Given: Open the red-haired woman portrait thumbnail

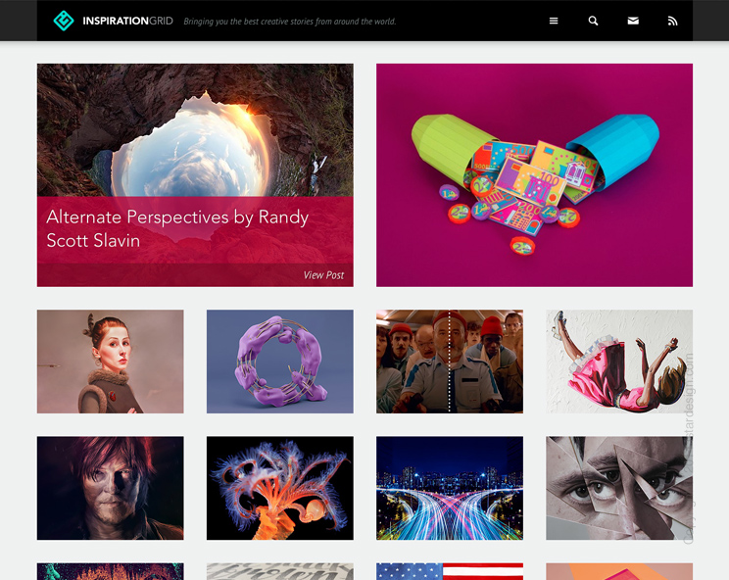Looking at the screenshot, I should pyautogui.click(x=110, y=362).
